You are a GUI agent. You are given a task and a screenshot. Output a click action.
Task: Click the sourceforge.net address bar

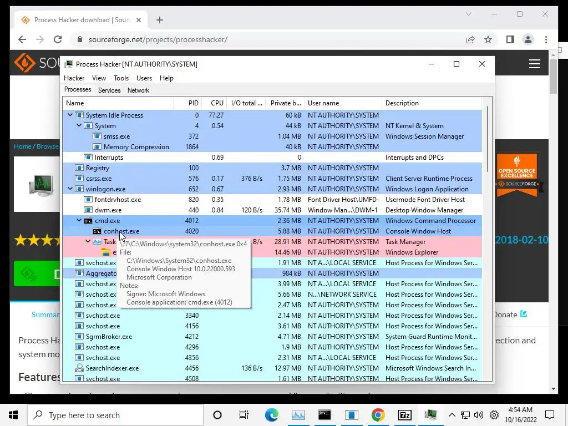(268, 39)
